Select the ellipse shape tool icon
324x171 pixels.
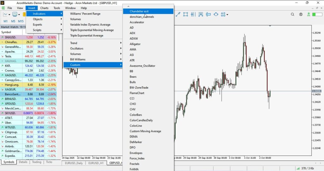point(216,14)
